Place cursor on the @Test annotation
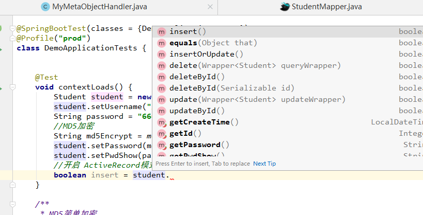The height and width of the screenshot is (215, 423). point(46,77)
